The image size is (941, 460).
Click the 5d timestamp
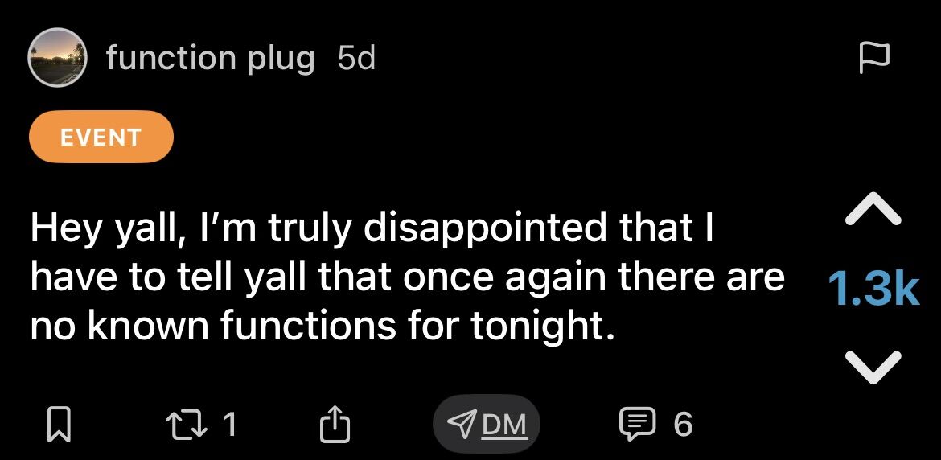[357, 58]
